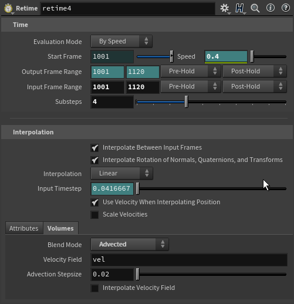Uncheck Use Velocity When Interpolating Position
Screen dimensions: 294x304
(94, 202)
